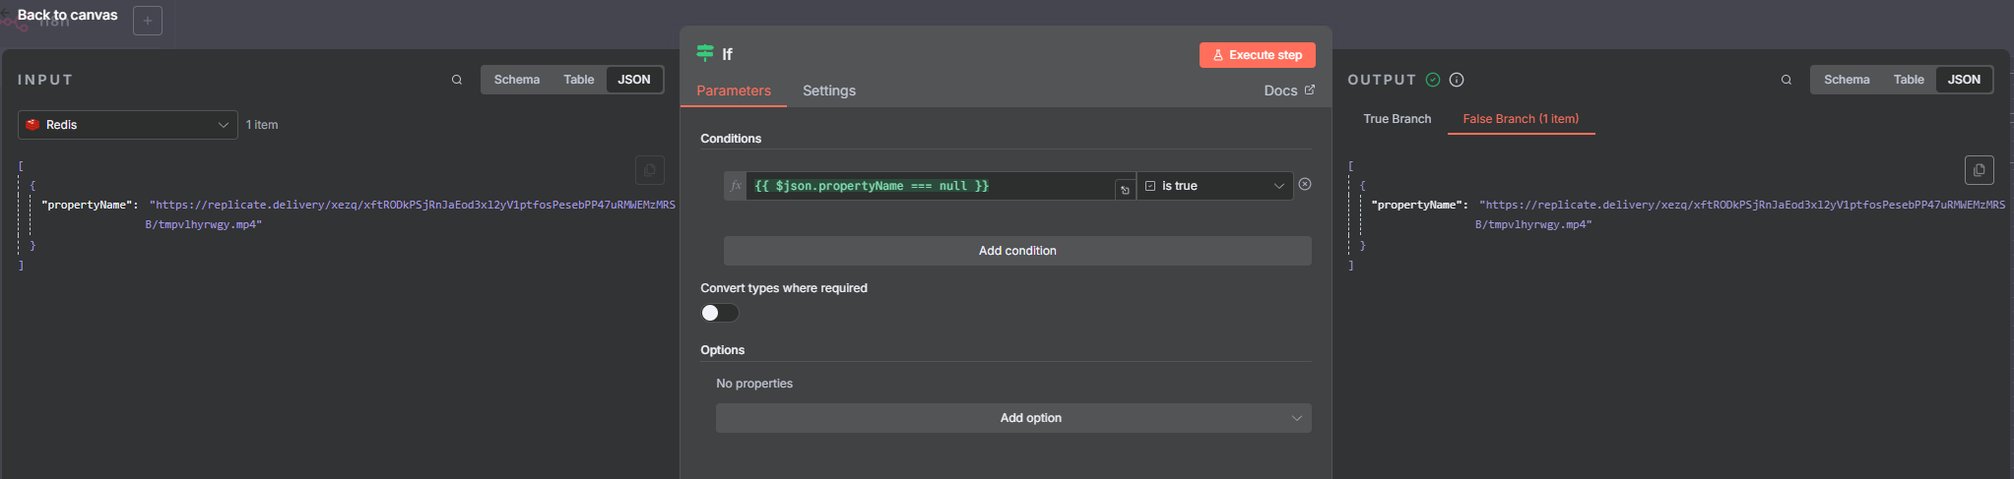Execute the If step
The height and width of the screenshot is (479, 2014).
point(1258,55)
